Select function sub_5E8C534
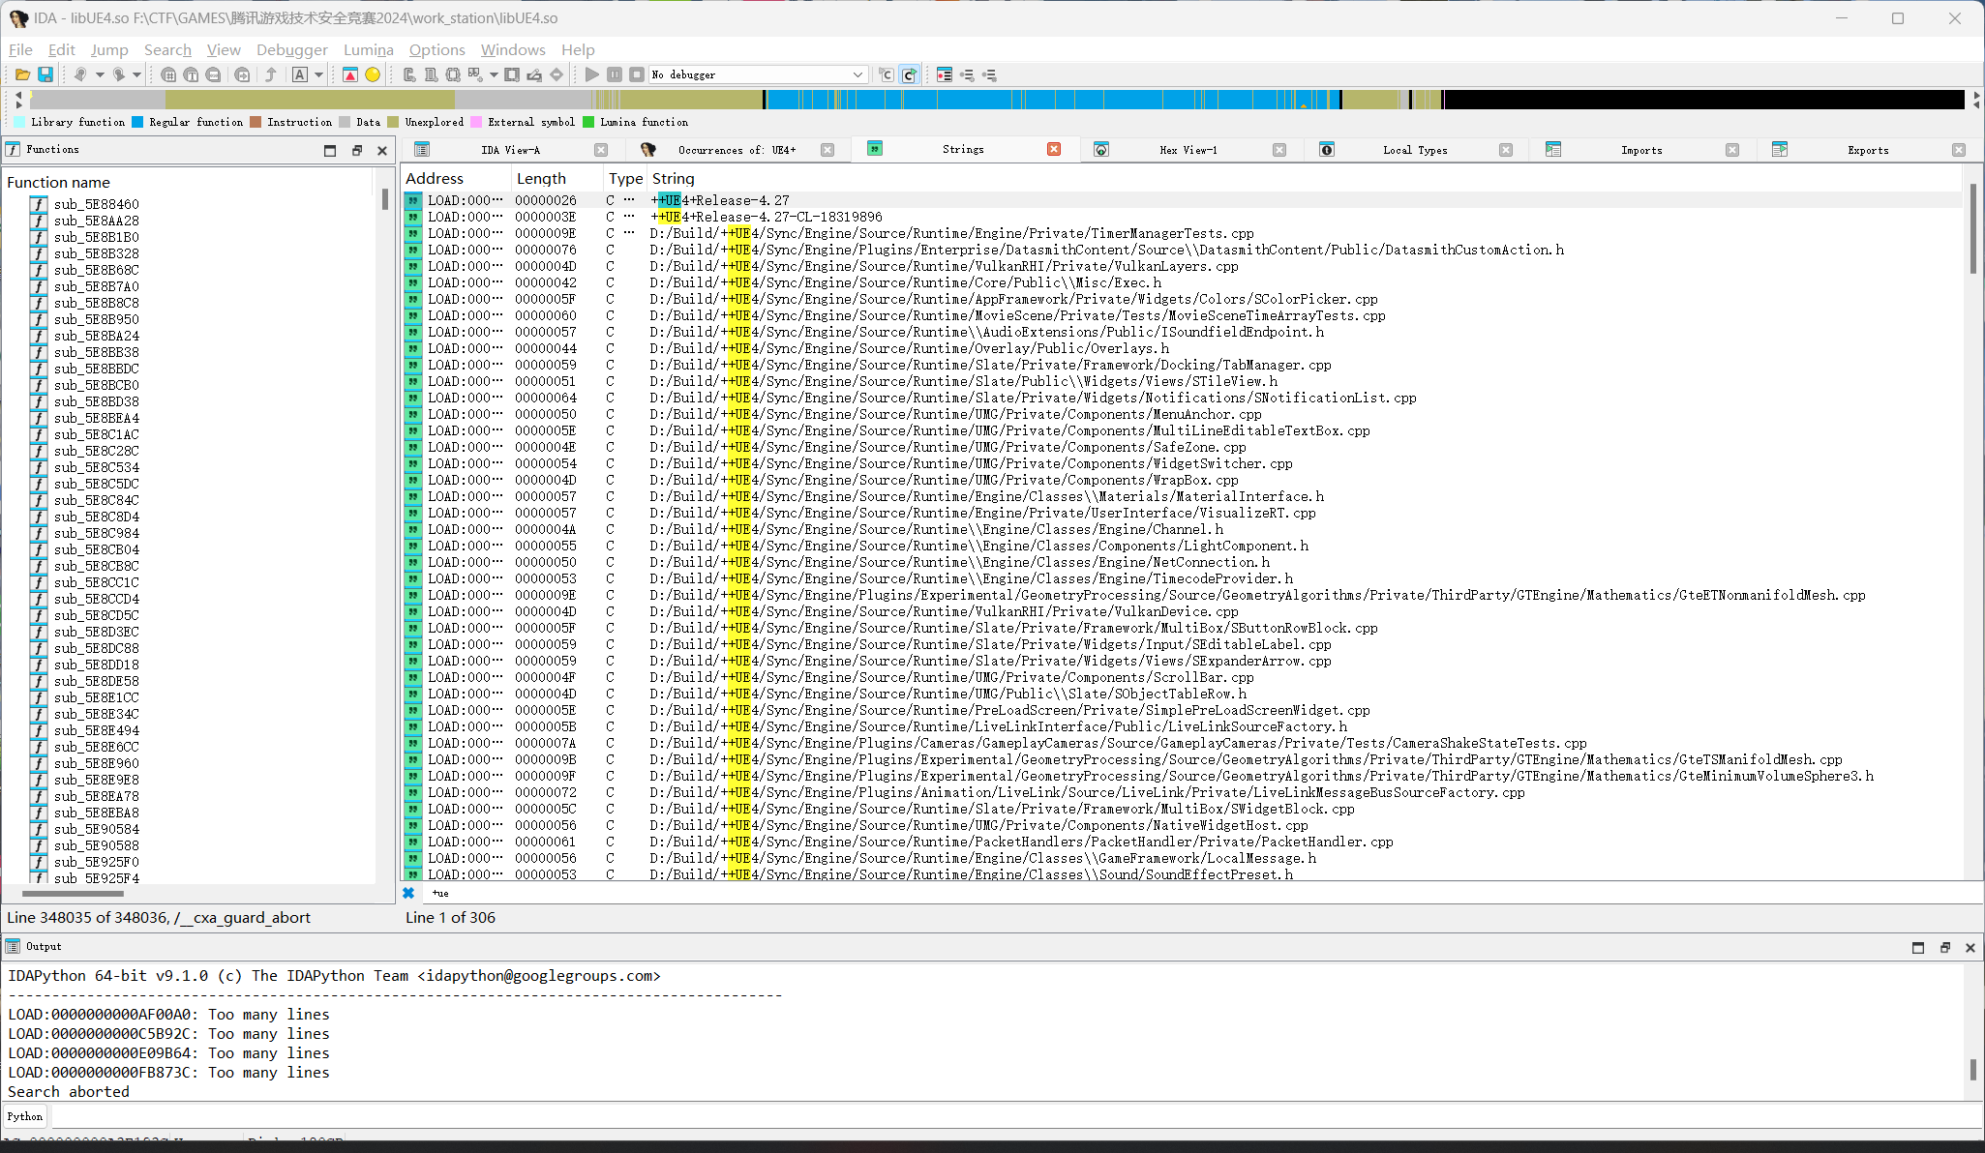This screenshot has height=1153, width=1985. [x=96, y=467]
